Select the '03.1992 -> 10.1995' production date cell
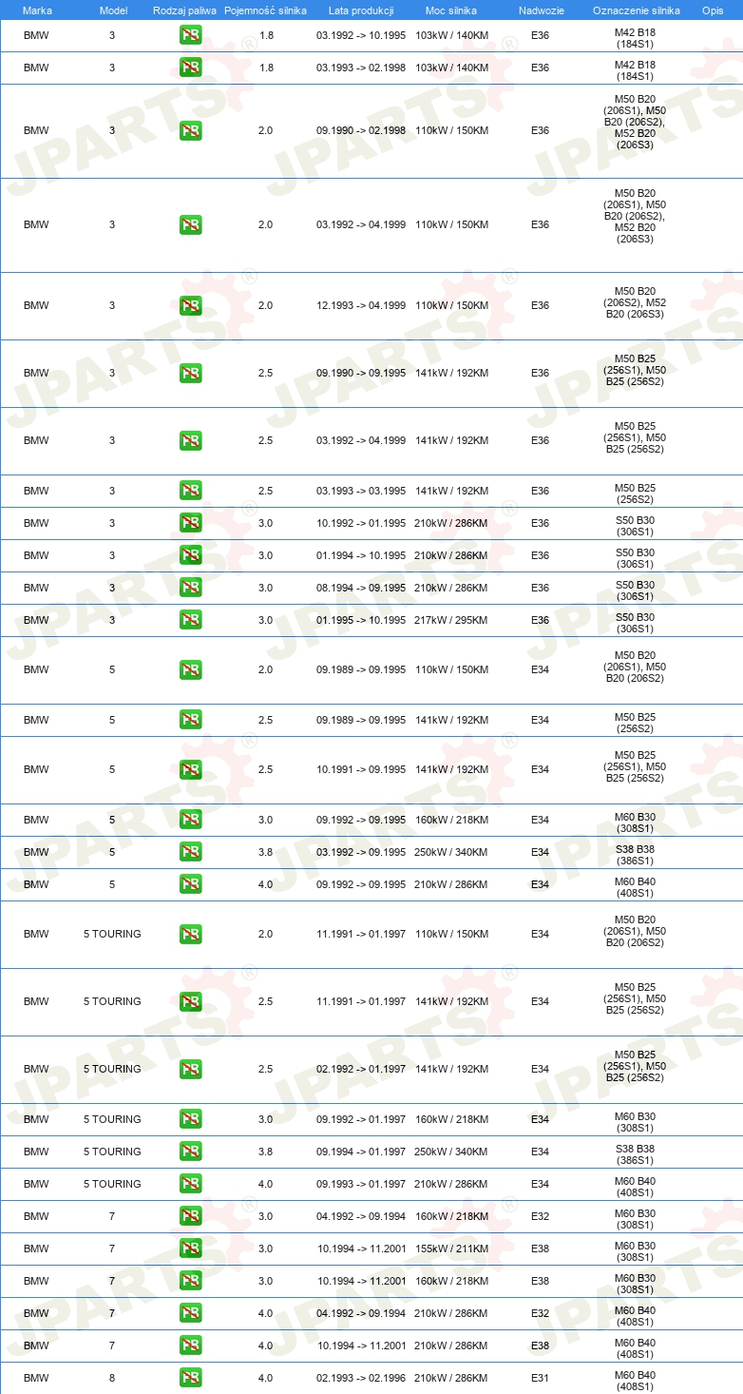This screenshot has width=743, height=1394. [361, 36]
